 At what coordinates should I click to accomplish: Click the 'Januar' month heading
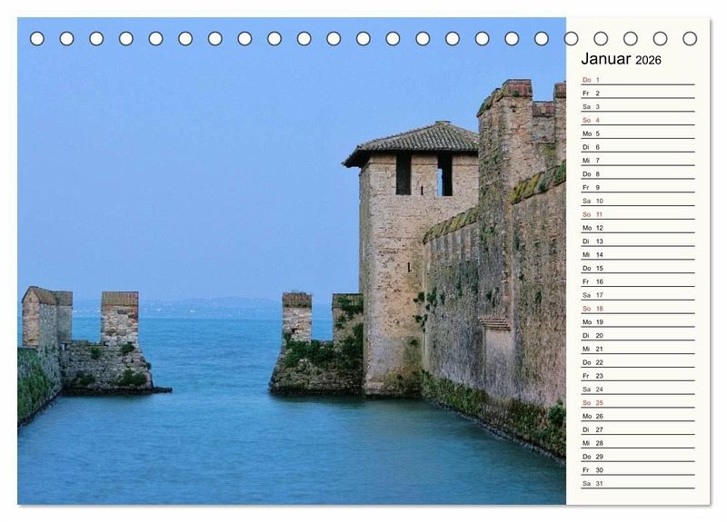click(606, 59)
